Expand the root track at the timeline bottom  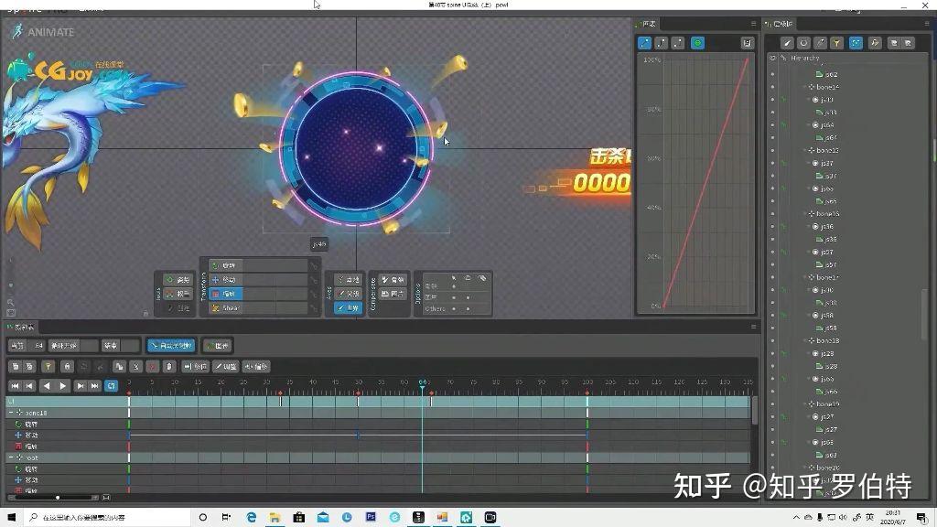click(11, 457)
